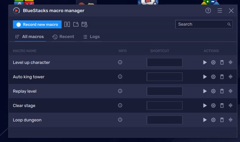Viewport: 240px width, 142px height.
Task: Open settings gear for Clear stage
Action: point(213,106)
